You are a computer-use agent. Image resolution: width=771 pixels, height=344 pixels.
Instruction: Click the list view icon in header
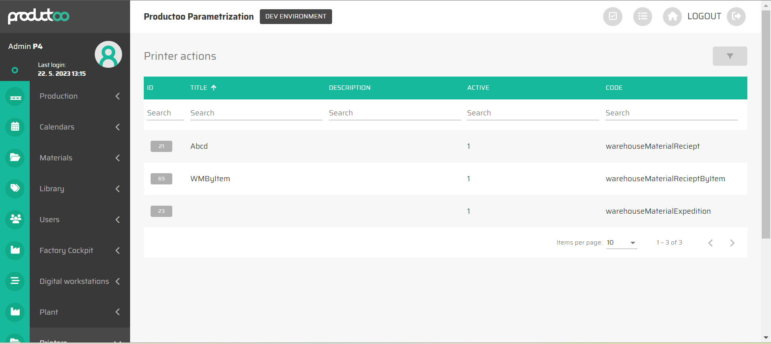coord(642,16)
